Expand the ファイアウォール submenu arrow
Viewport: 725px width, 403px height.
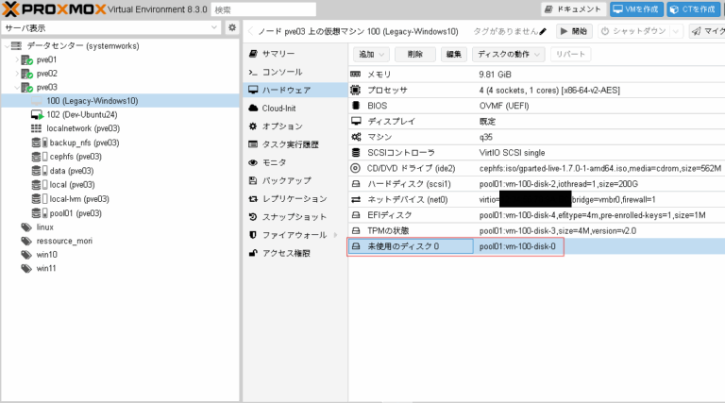(x=335, y=235)
